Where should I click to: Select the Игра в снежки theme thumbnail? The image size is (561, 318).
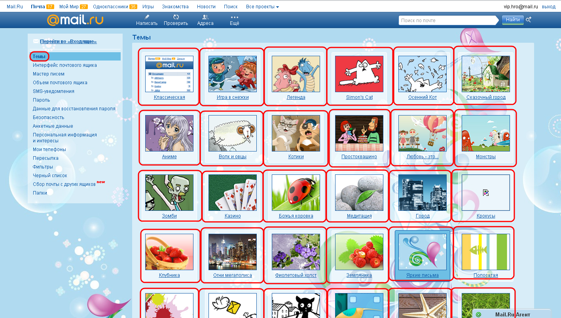[233, 74]
